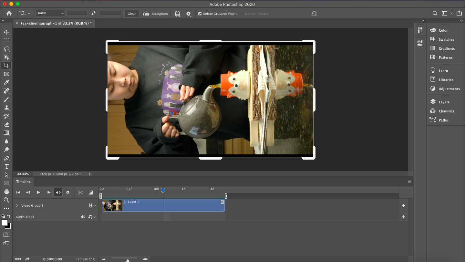The image size is (465, 262).
Task: Click the Layer 1 clip thumbnail in timeline
Action: (112, 205)
